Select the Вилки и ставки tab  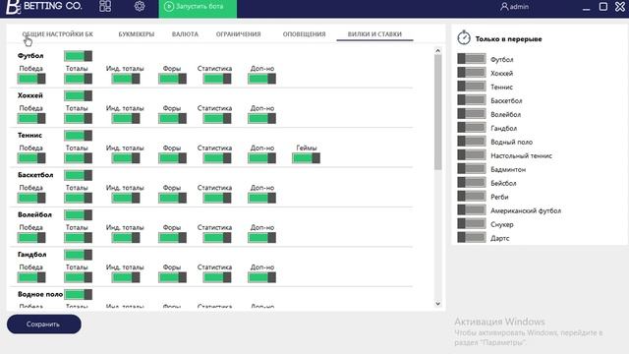[x=374, y=34]
